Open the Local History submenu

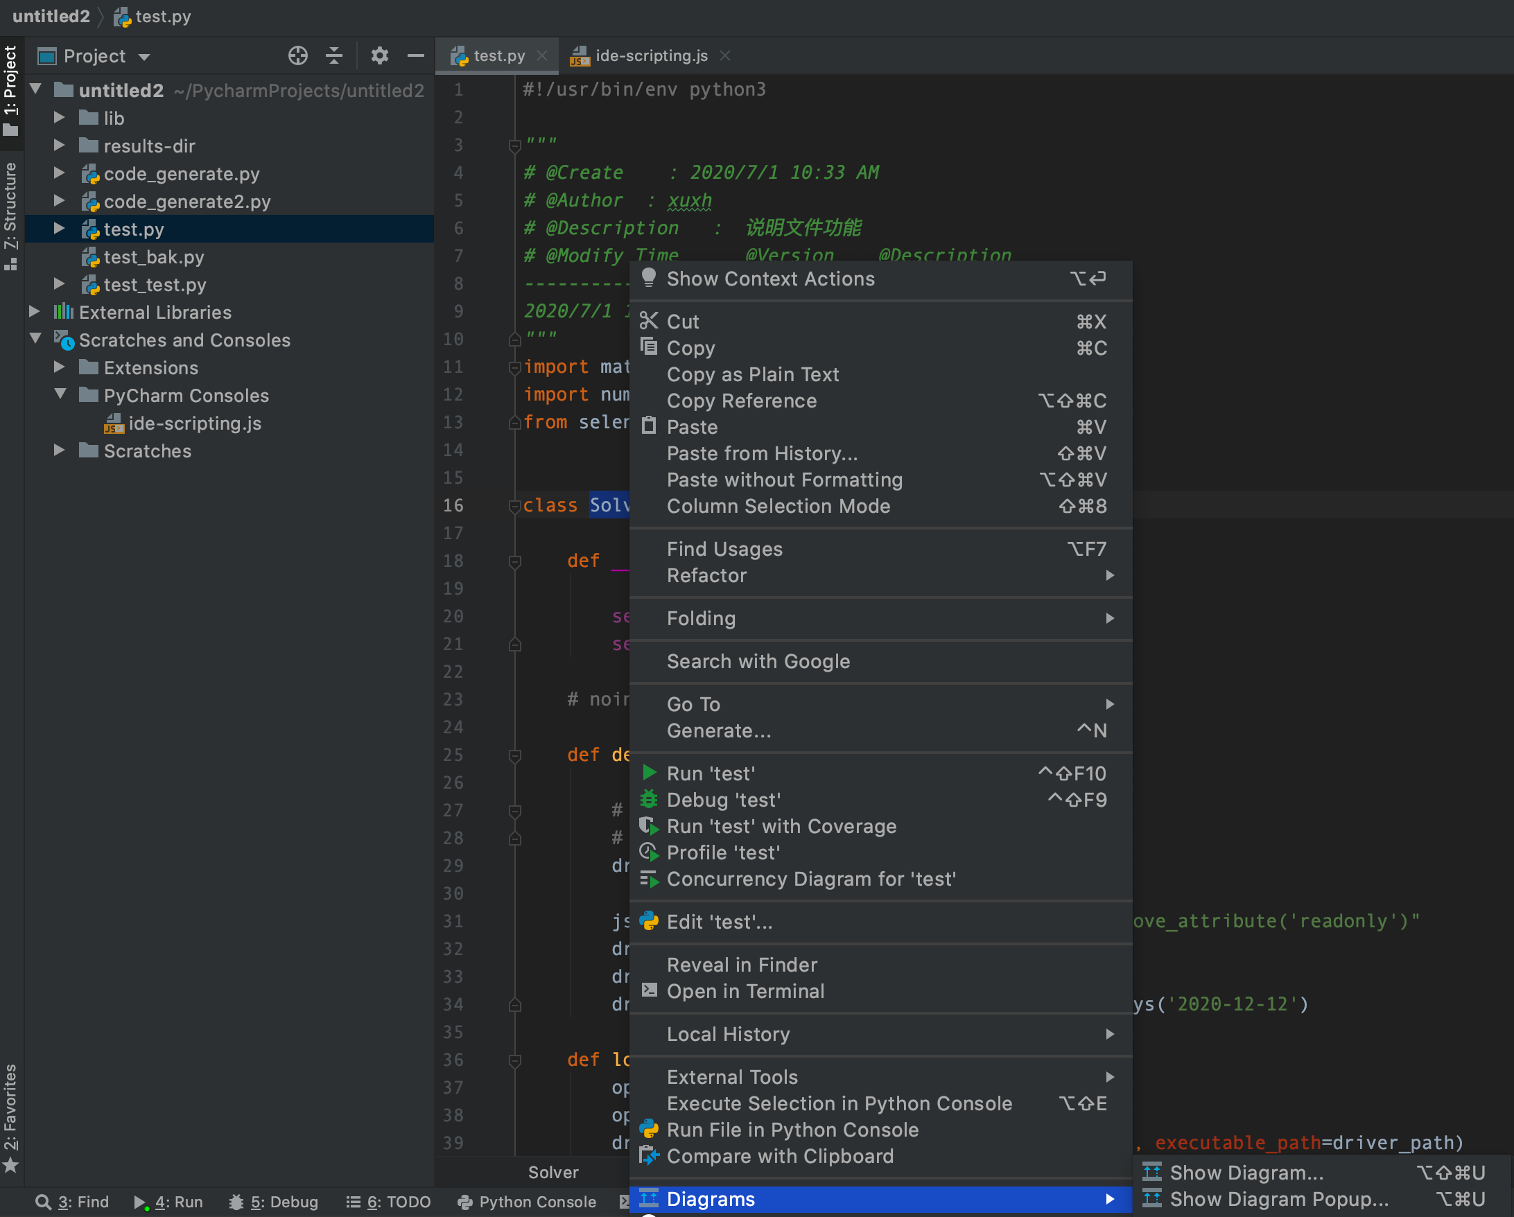point(880,1035)
